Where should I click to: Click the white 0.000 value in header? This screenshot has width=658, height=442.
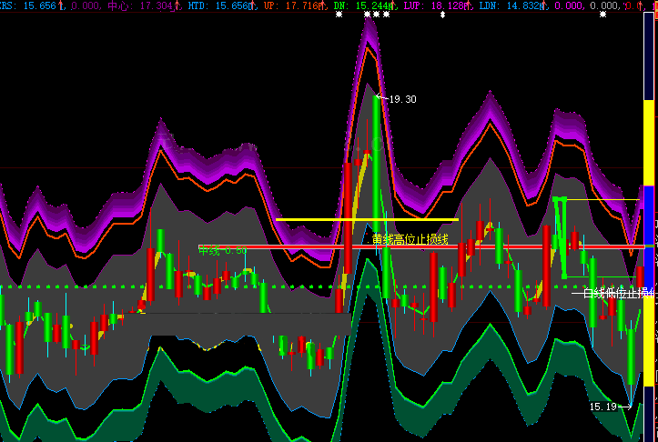(x=603, y=5)
